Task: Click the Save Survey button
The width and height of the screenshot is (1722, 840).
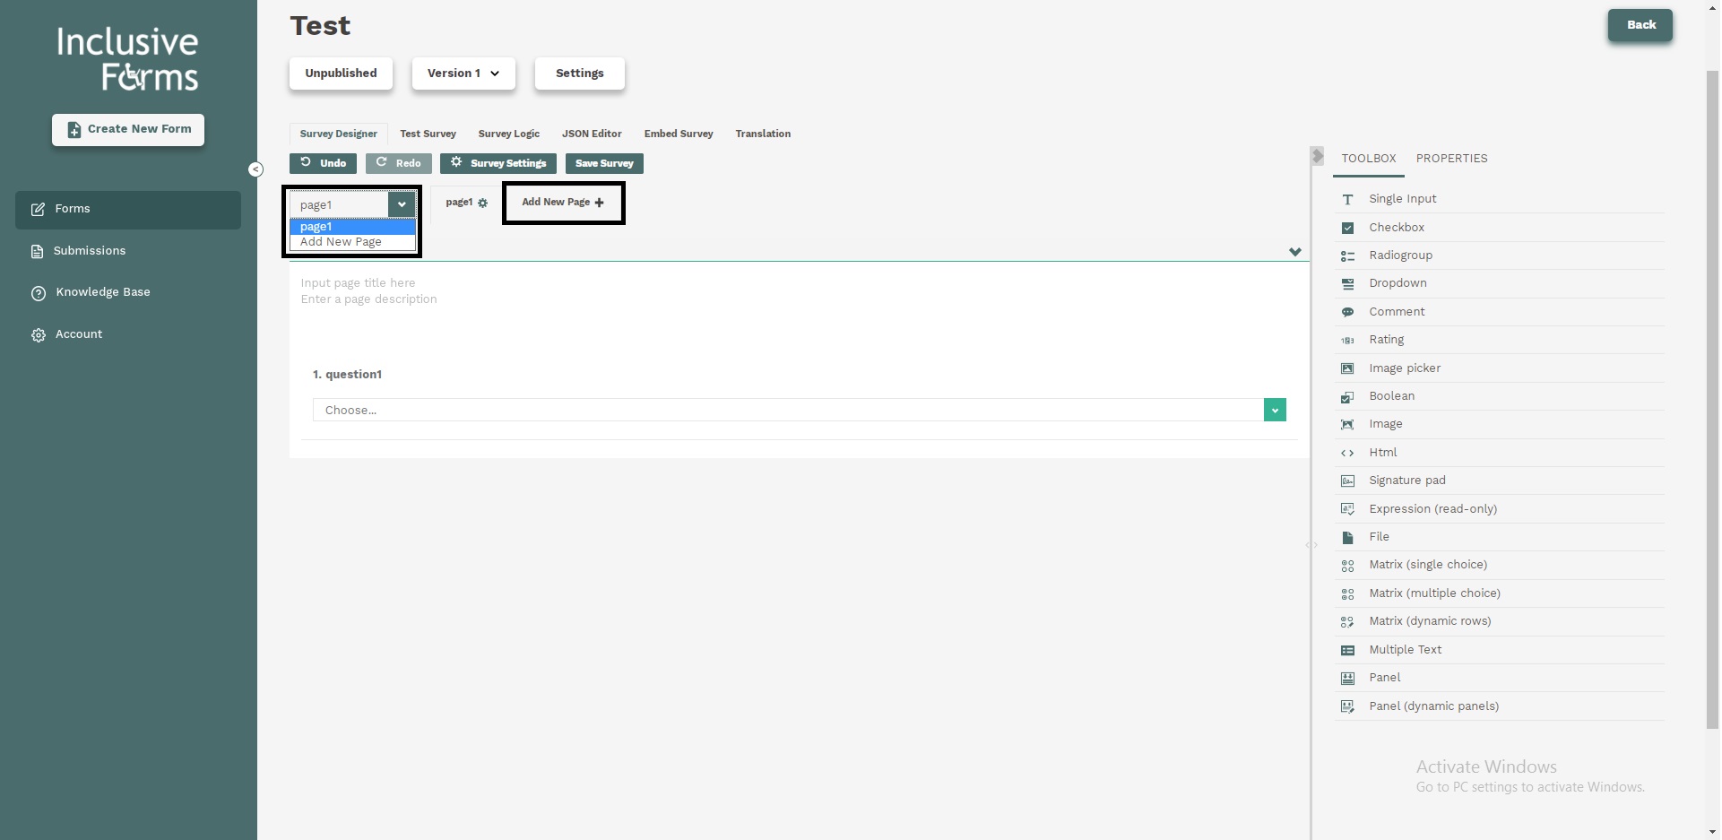Action: (604, 163)
